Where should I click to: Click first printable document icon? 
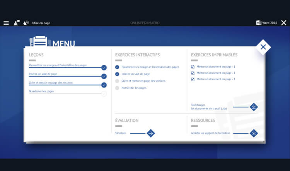pos(193,67)
